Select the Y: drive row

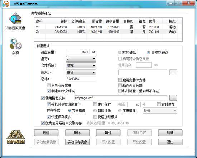point(108,27)
